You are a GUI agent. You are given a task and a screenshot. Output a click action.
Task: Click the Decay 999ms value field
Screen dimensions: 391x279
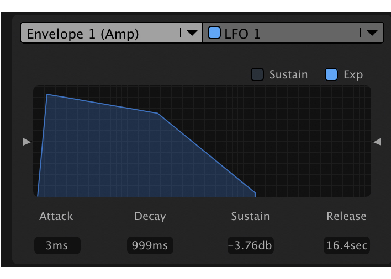click(x=150, y=245)
